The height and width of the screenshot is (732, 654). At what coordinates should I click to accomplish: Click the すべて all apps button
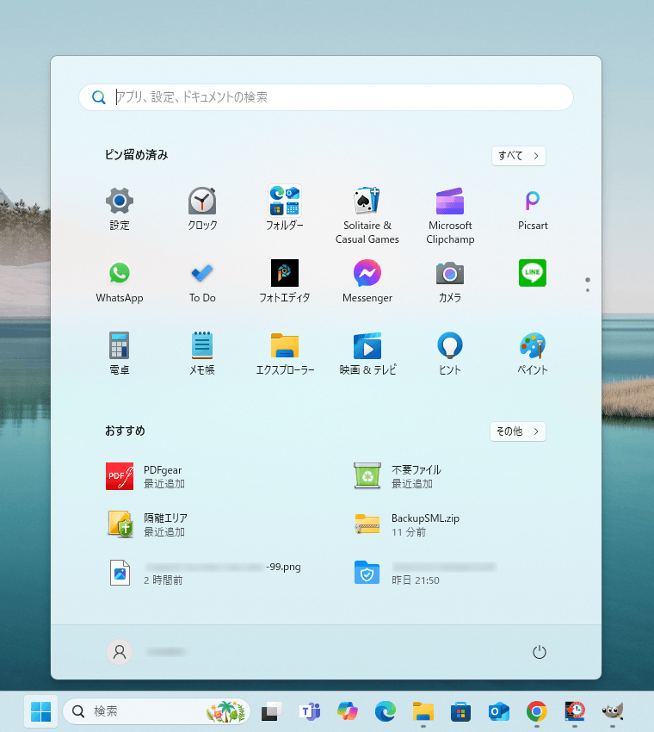[x=518, y=156]
